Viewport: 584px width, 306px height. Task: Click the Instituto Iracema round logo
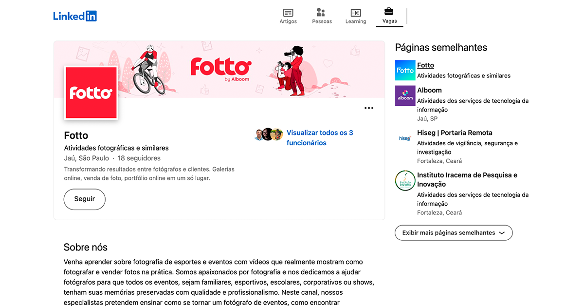pos(405,180)
